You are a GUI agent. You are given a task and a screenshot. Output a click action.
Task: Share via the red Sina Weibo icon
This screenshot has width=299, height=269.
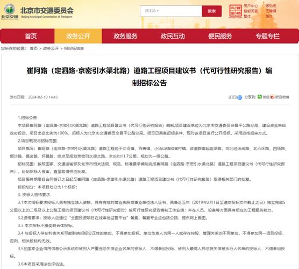[x=272, y=97]
